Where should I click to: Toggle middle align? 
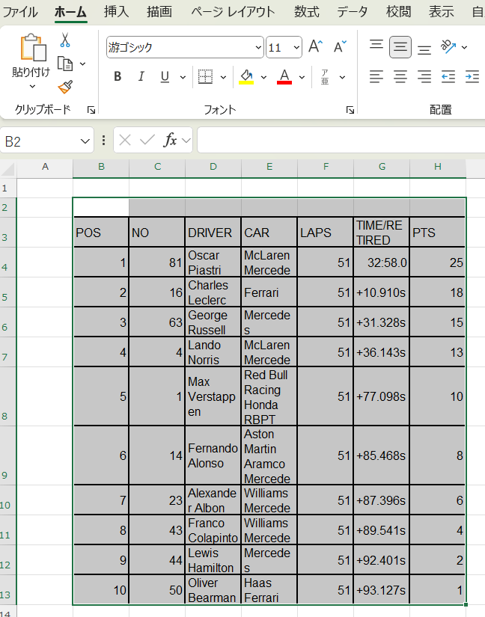pyautogui.click(x=400, y=47)
